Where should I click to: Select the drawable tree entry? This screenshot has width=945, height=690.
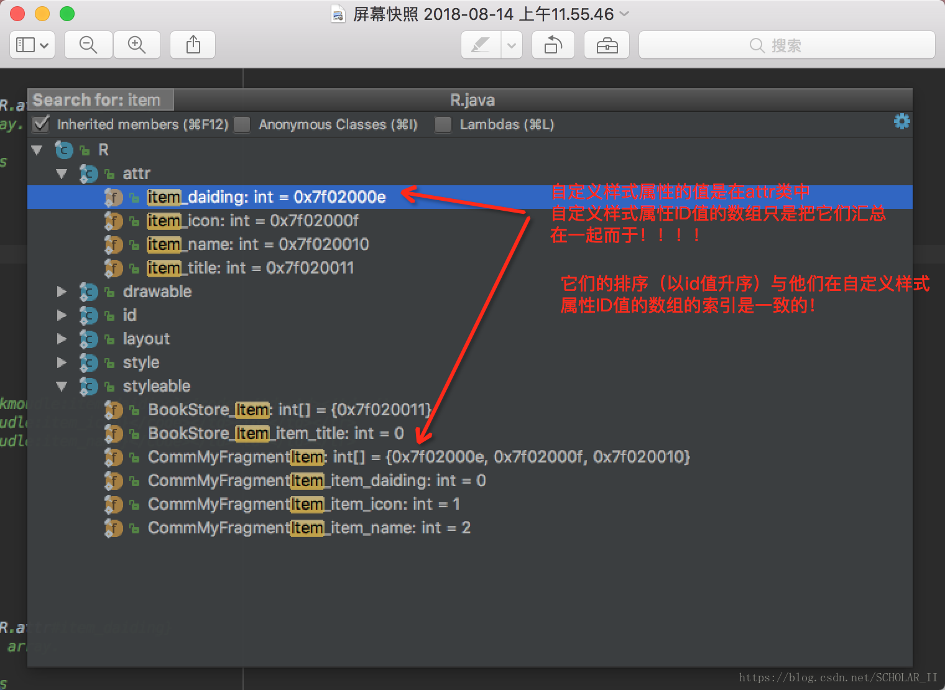coord(157,292)
